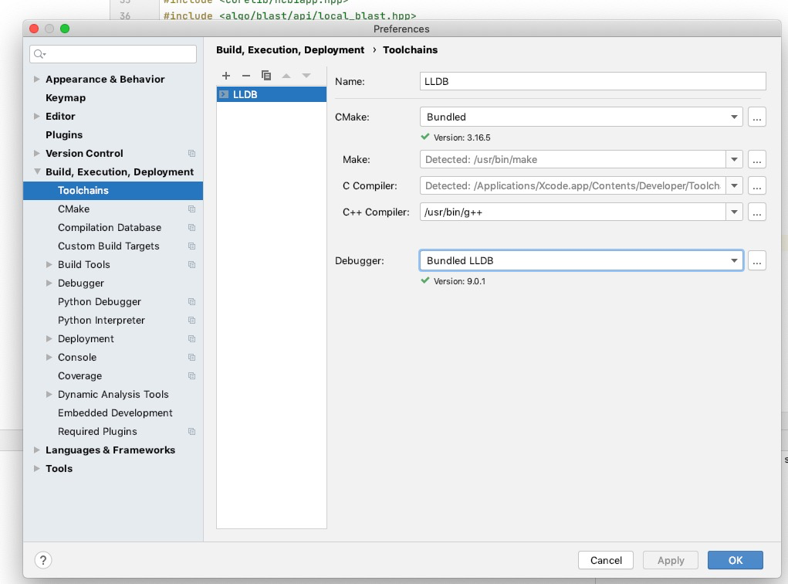
Task: Open the C++ Compiler dropdown arrow
Action: coord(734,212)
